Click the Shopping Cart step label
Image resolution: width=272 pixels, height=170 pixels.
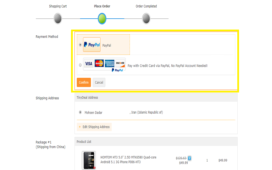(x=58, y=6)
